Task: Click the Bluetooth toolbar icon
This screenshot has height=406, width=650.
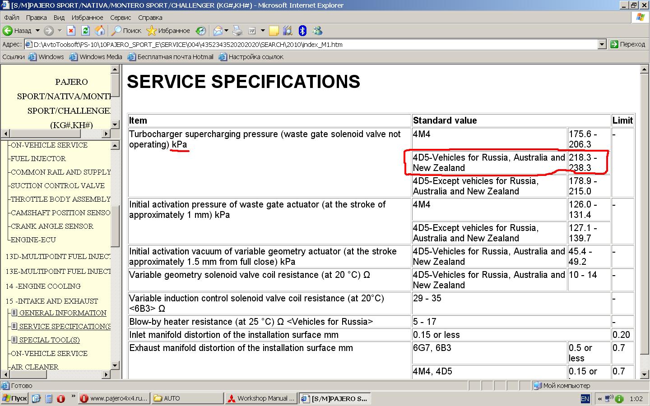Action: pos(302,31)
